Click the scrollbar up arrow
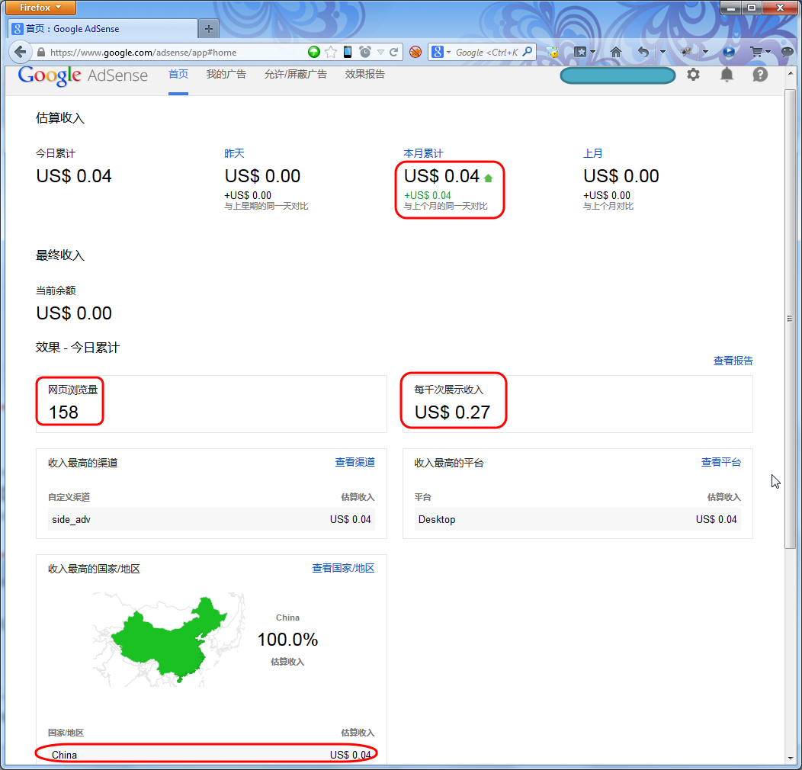The height and width of the screenshot is (770, 802). click(x=791, y=74)
